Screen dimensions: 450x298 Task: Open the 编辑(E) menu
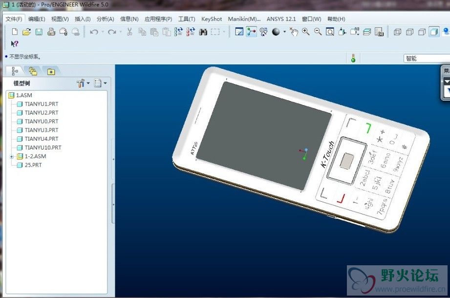(37, 19)
